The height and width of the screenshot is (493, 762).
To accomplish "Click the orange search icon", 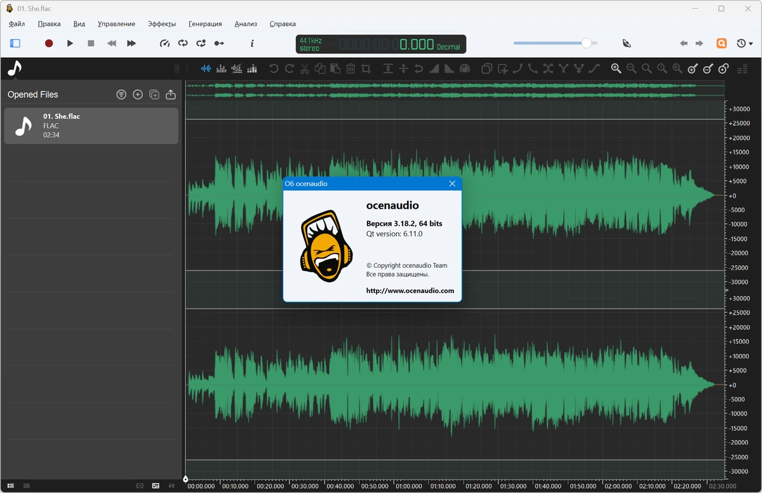I will tap(721, 43).
